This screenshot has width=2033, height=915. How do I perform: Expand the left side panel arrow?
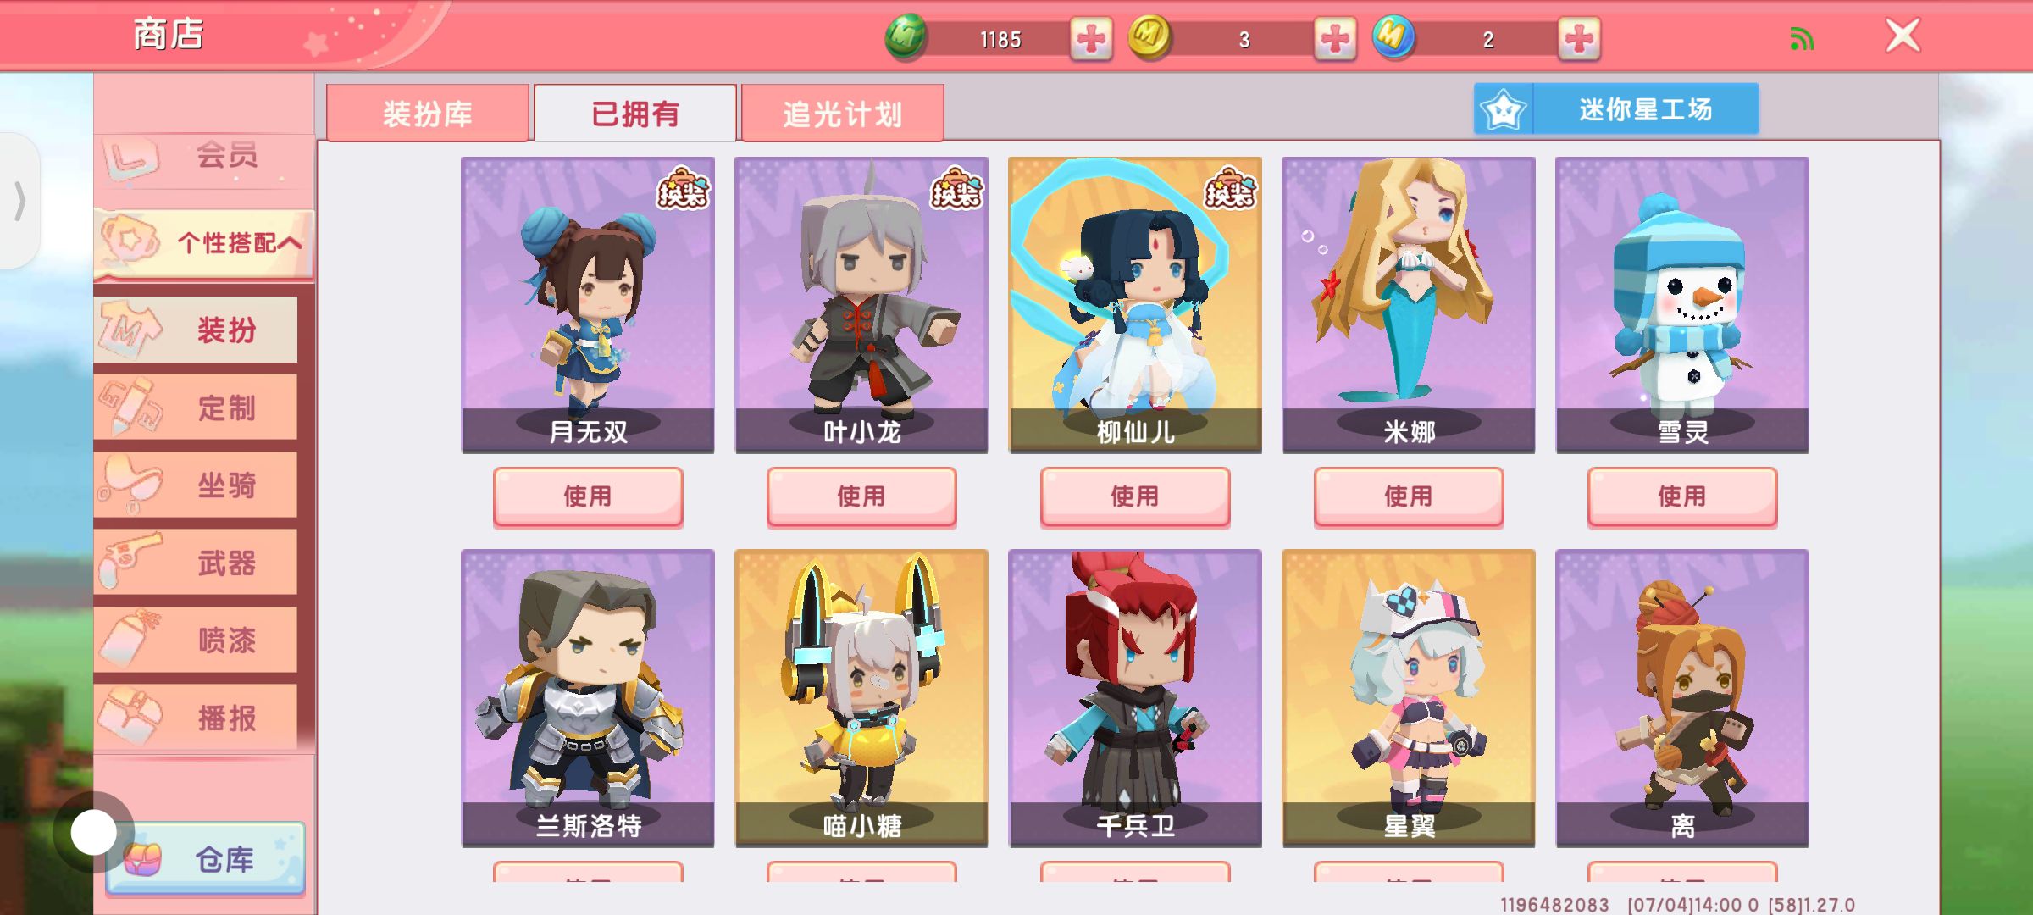click(x=19, y=201)
